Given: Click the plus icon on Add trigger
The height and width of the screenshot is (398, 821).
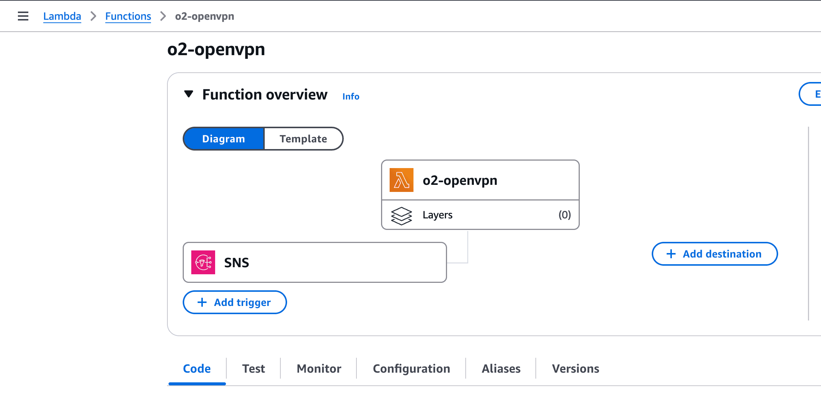Looking at the screenshot, I should [202, 302].
